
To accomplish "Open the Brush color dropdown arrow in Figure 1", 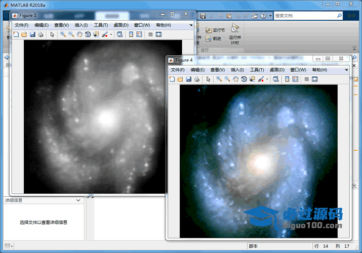I will (111, 34).
